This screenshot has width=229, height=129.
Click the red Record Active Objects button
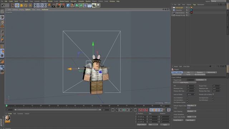(x=140, y=110)
